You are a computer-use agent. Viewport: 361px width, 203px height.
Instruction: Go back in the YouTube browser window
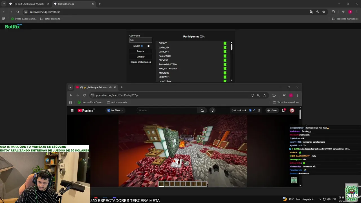(x=71, y=95)
